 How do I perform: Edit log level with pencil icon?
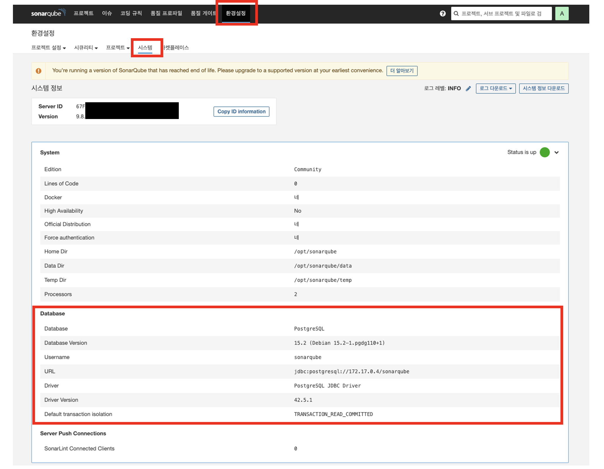click(x=468, y=88)
